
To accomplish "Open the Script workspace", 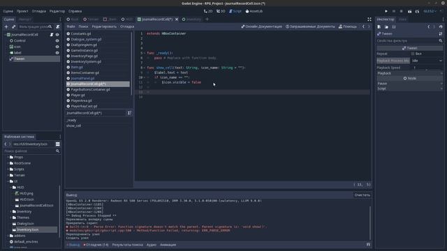I will pos(235,11).
